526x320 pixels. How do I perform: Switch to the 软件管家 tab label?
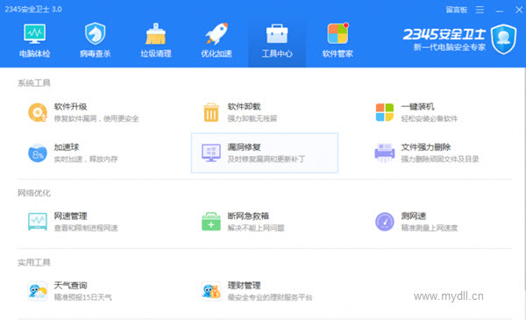[338, 53]
